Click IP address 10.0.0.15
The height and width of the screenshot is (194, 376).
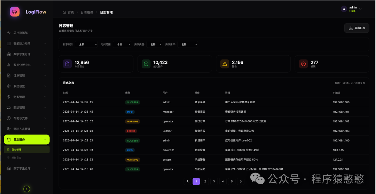coord(338,150)
